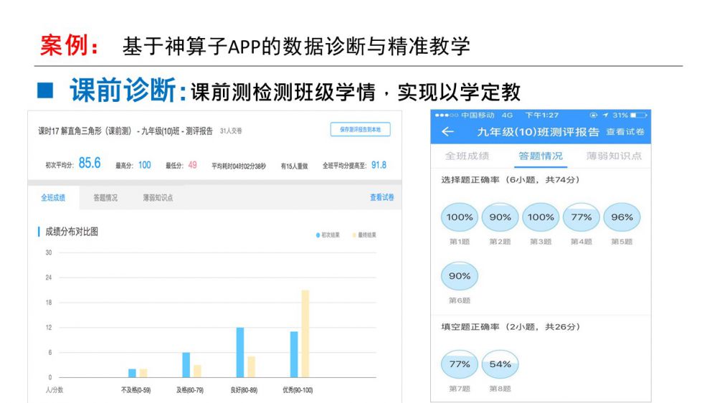Select the 100% bubble for 第3题
The image size is (717, 403).
pos(541,217)
